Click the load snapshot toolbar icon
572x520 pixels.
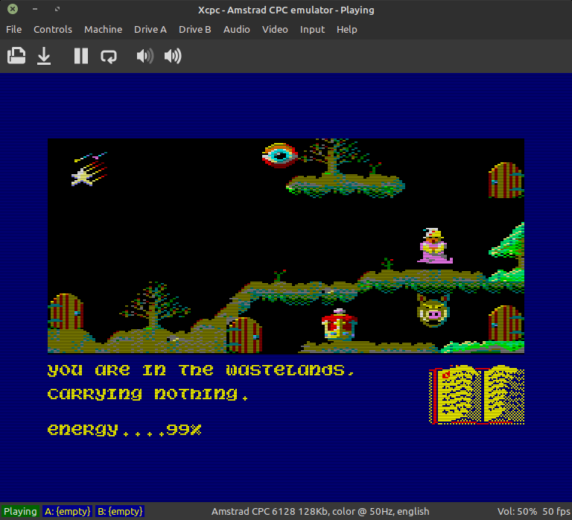[16, 56]
